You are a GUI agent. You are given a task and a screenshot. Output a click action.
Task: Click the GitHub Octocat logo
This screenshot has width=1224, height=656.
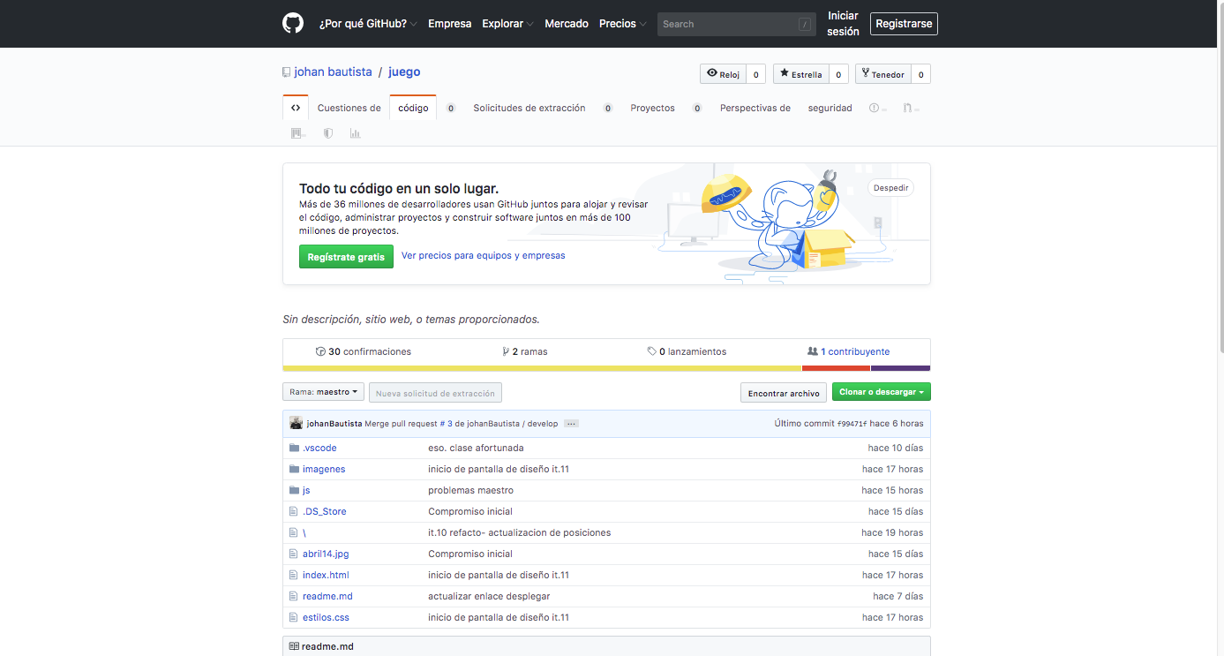click(293, 24)
